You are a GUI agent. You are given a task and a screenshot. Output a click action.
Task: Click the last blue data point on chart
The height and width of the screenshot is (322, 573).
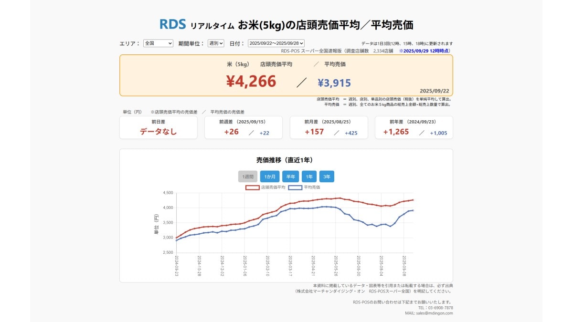[413, 210]
